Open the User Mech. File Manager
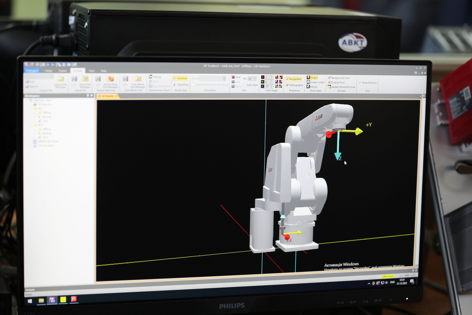 click(x=138, y=81)
